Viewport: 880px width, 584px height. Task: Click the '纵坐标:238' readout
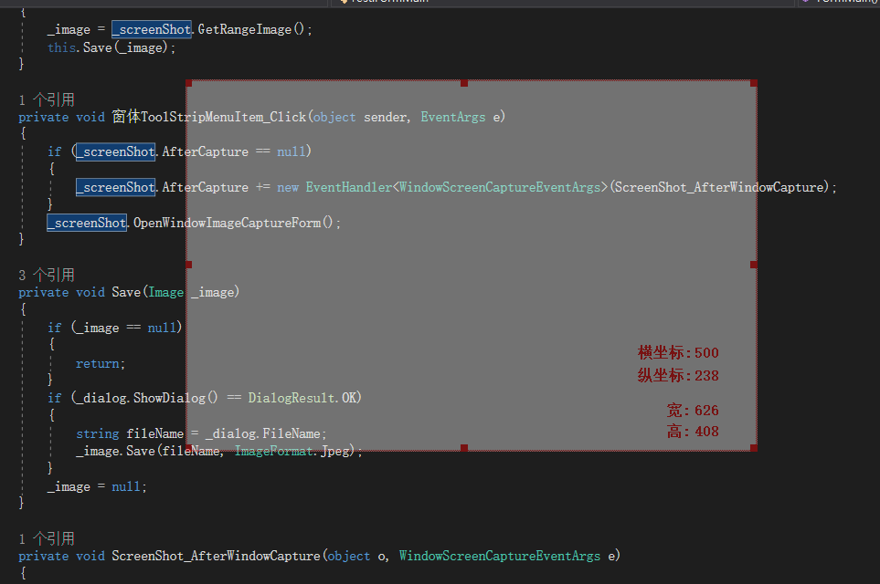[x=678, y=376]
